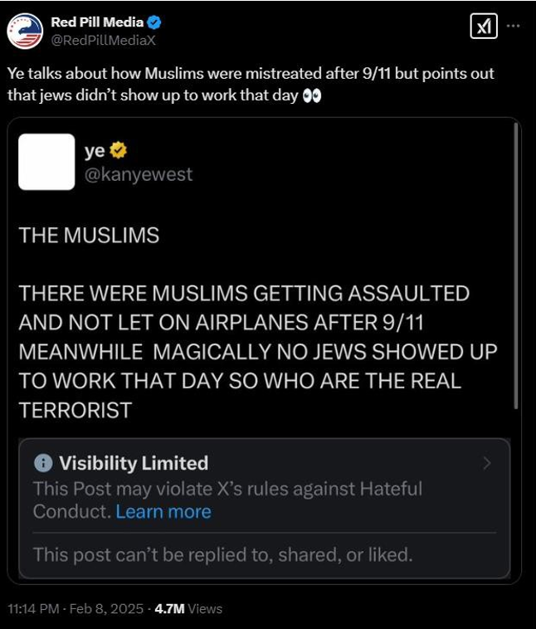Open the Learn more link
The width and height of the screenshot is (536, 629).
coord(163,511)
